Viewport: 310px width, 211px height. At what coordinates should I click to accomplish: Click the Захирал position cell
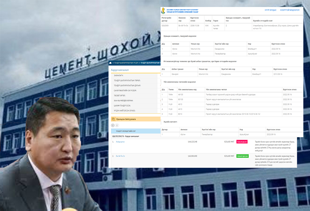click(175, 74)
